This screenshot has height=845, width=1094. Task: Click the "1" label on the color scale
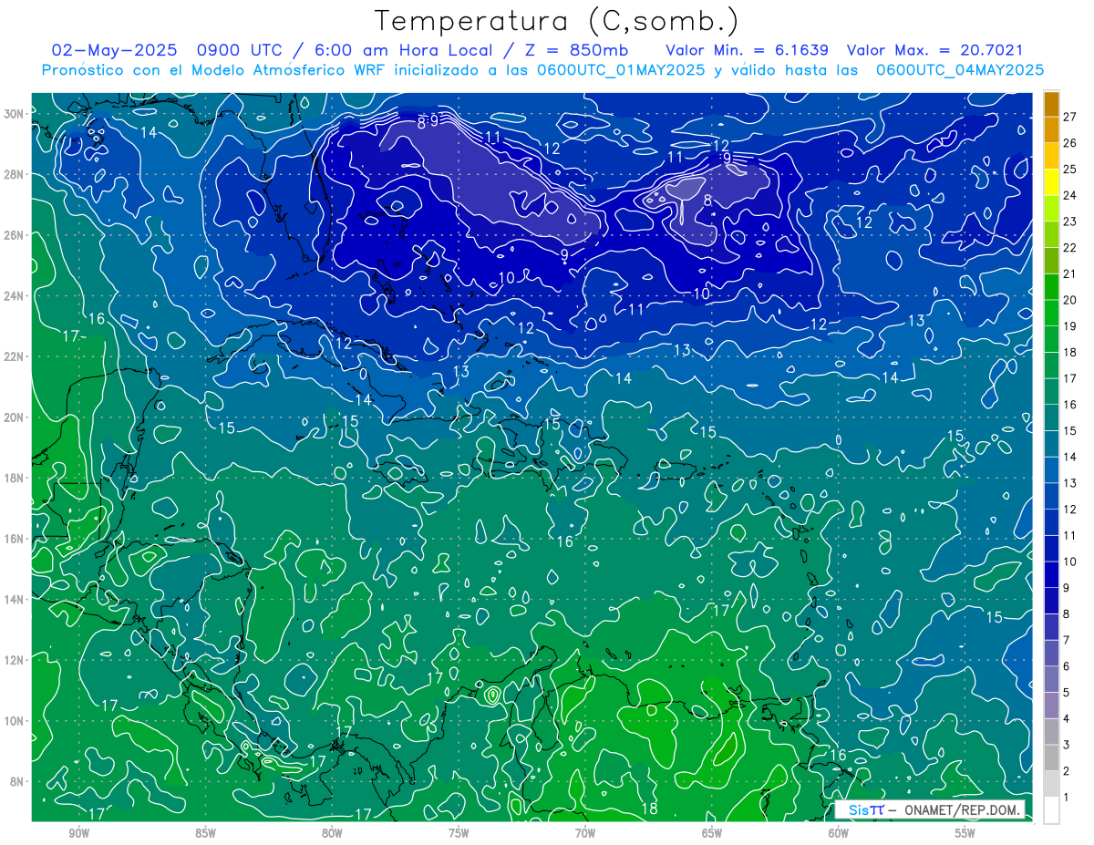point(1067,798)
